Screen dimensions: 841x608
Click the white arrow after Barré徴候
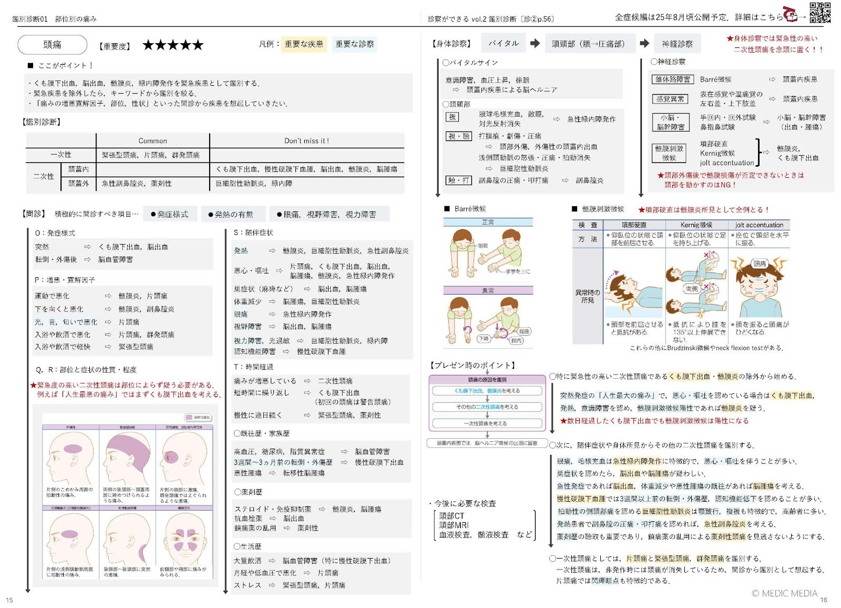coord(772,79)
